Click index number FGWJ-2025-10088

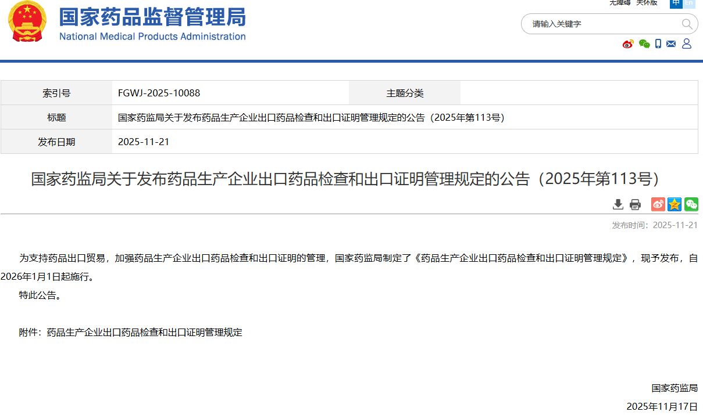(x=159, y=93)
